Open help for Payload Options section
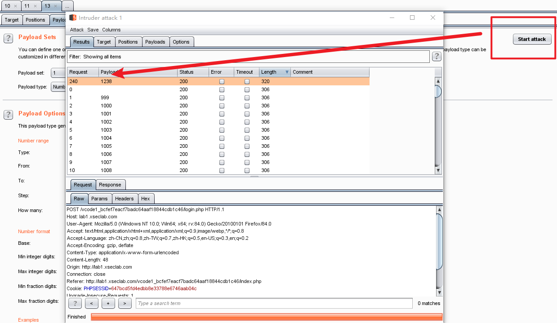Image resolution: width=557 pixels, height=323 pixels. (x=8, y=115)
